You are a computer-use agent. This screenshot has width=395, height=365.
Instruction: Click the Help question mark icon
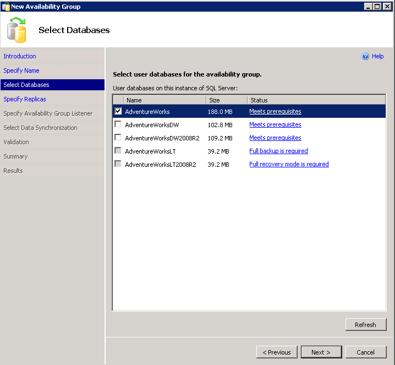coord(365,56)
